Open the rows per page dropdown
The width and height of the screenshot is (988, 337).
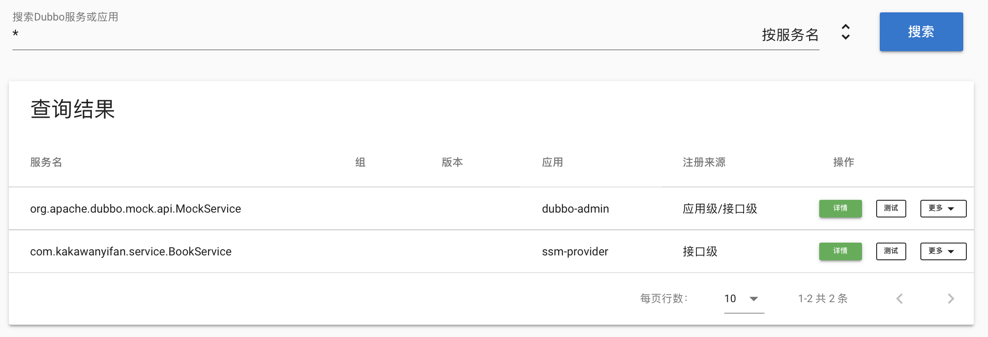click(x=744, y=299)
